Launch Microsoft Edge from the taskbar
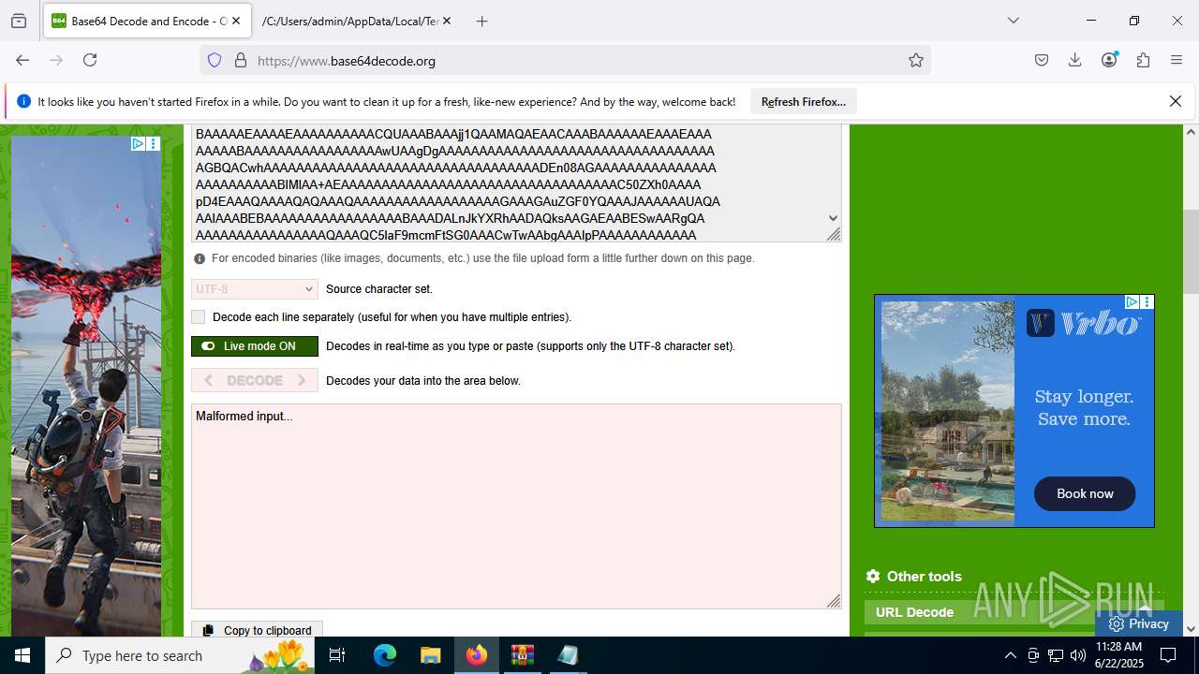Viewport: 1199px width, 674px height. (385, 655)
